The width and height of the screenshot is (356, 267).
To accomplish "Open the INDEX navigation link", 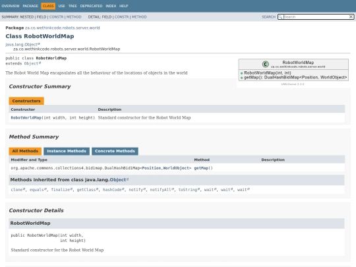I will tap(111, 6).
